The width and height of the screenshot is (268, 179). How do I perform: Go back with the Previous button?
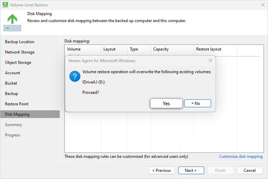[162, 170]
